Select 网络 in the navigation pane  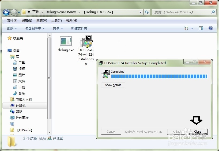pyautogui.click(x=19, y=112)
